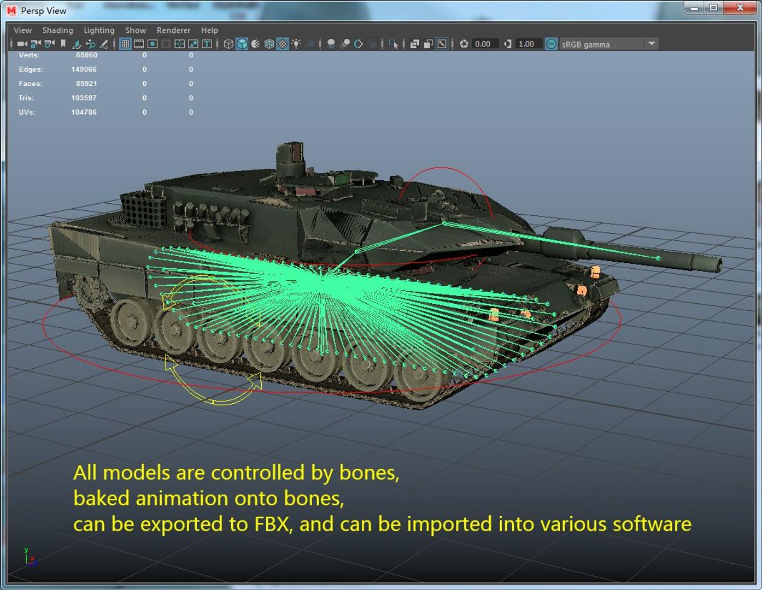Click the Screen Space Ambient Occlusion icon
The image size is (762, 590).
(x=331, y=44)
